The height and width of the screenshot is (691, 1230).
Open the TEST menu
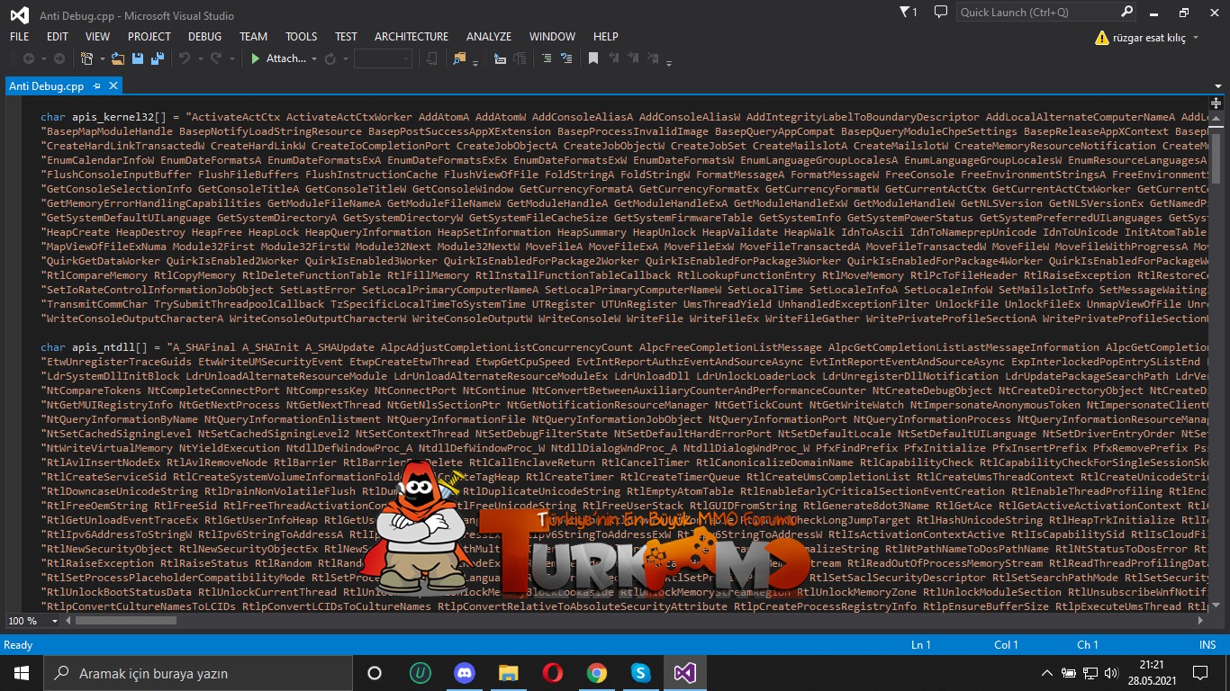click(x=346, y=37)
